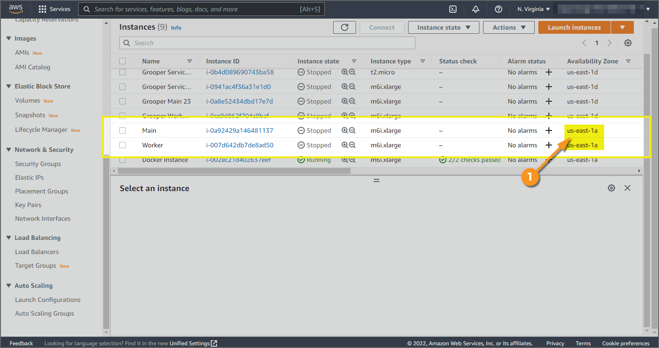Click the Launch instances button
The image size is (659, 348).
click(x=574, y=27)
